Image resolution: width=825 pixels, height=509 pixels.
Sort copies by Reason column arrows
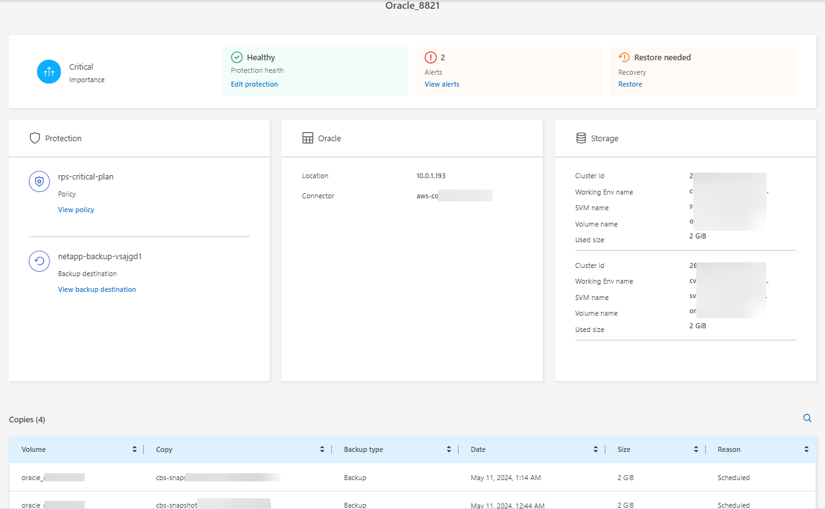pyautogui.click(x=806, y=449)
